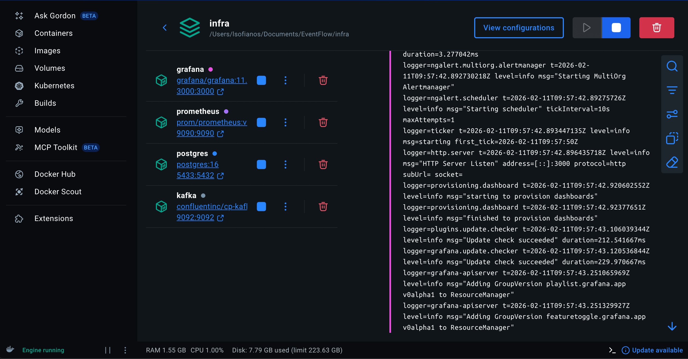Open the log search tool
The height and width of the screenshot is (359, 688).
(672, 66)
